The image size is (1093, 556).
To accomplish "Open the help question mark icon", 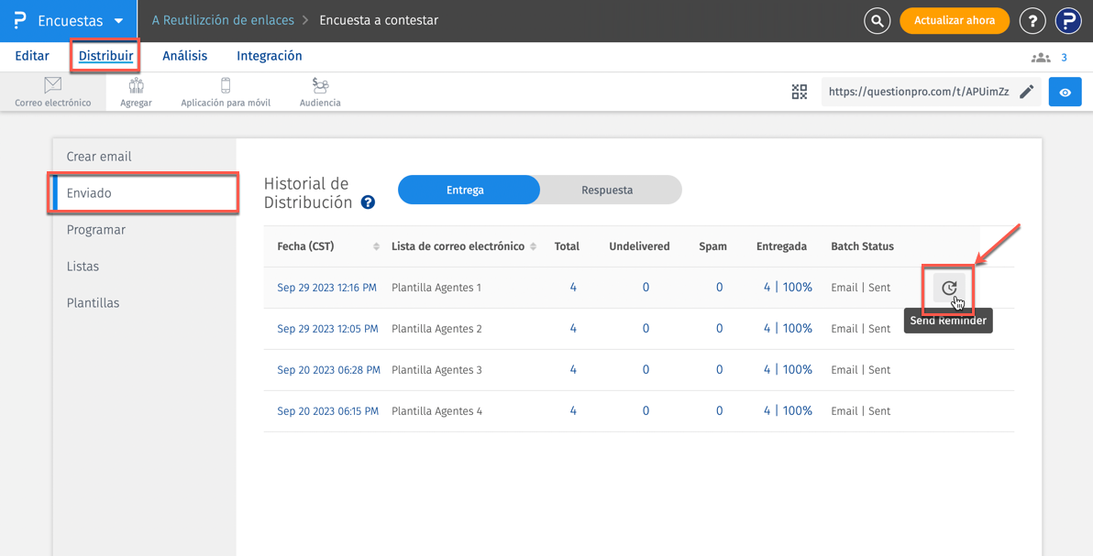I will 1032,21.
